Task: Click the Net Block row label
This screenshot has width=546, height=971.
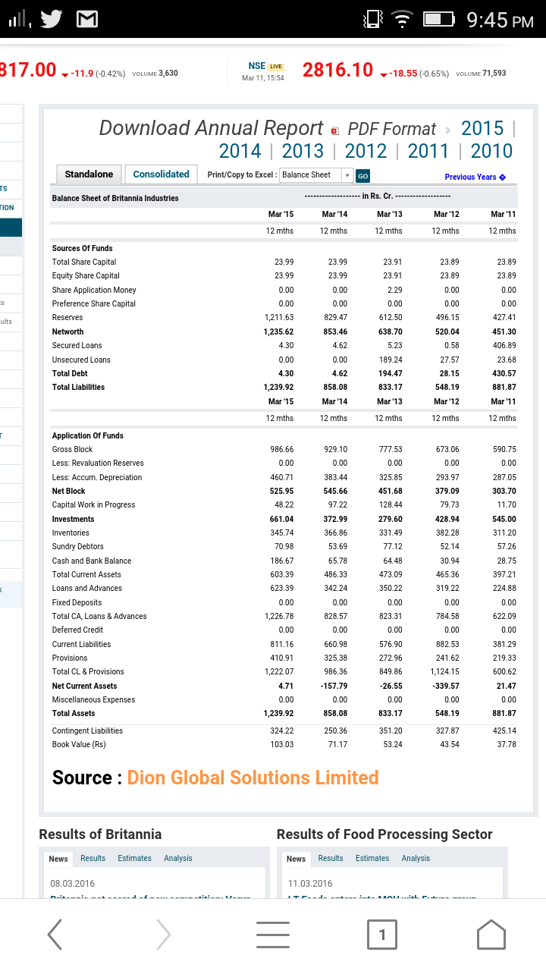Action: [x=69, y=491]
